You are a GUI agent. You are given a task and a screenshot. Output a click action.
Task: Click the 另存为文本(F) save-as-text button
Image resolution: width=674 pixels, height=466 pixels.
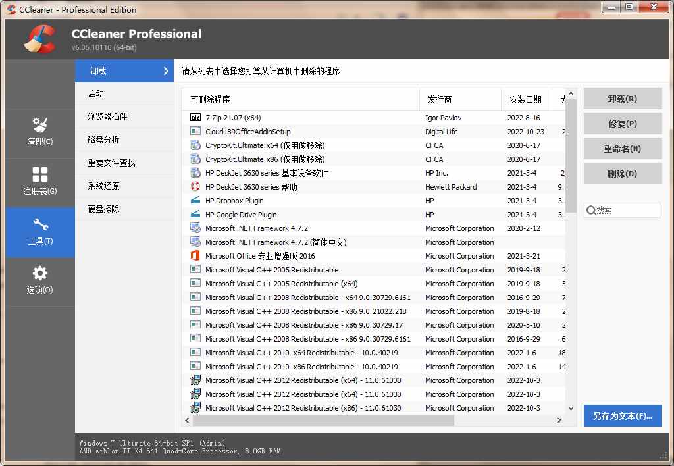tap(622, 415)
